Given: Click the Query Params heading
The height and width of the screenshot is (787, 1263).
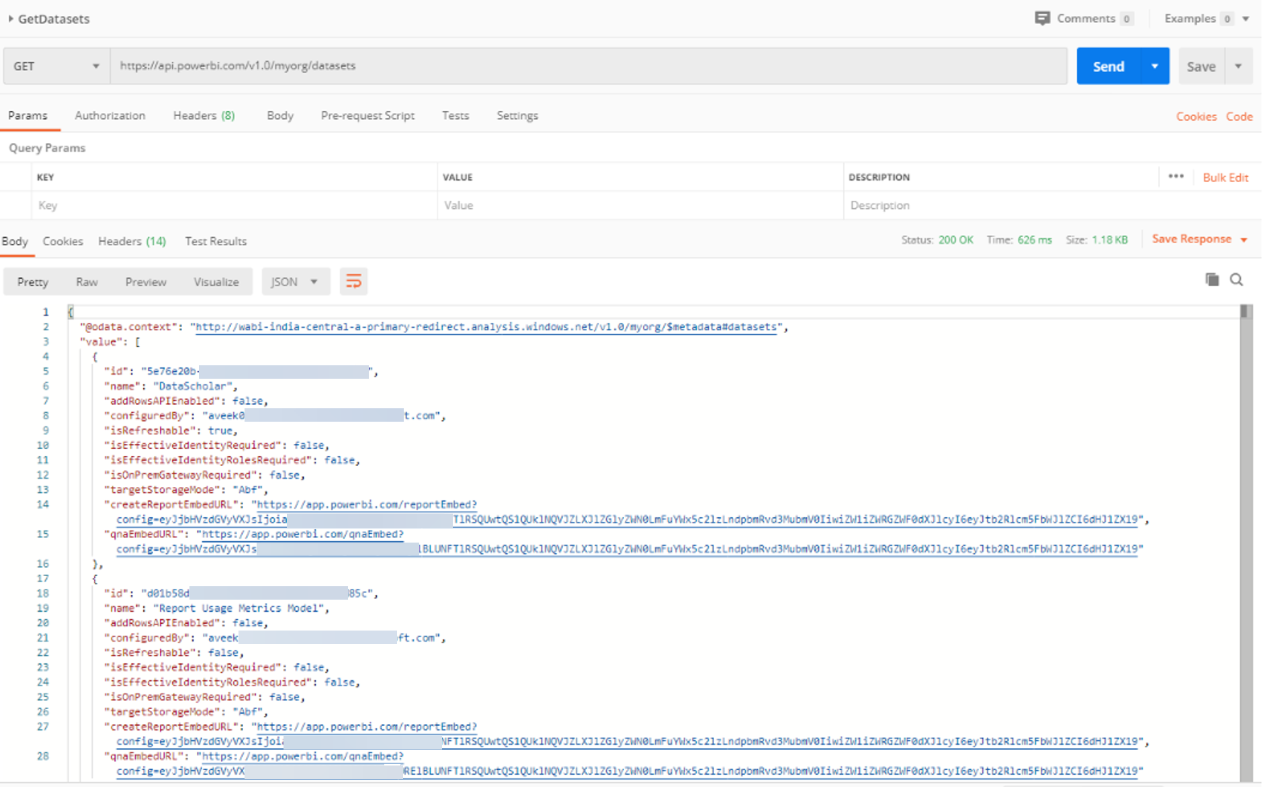Looking at the screenshot, I should click(x=47, y=148).
